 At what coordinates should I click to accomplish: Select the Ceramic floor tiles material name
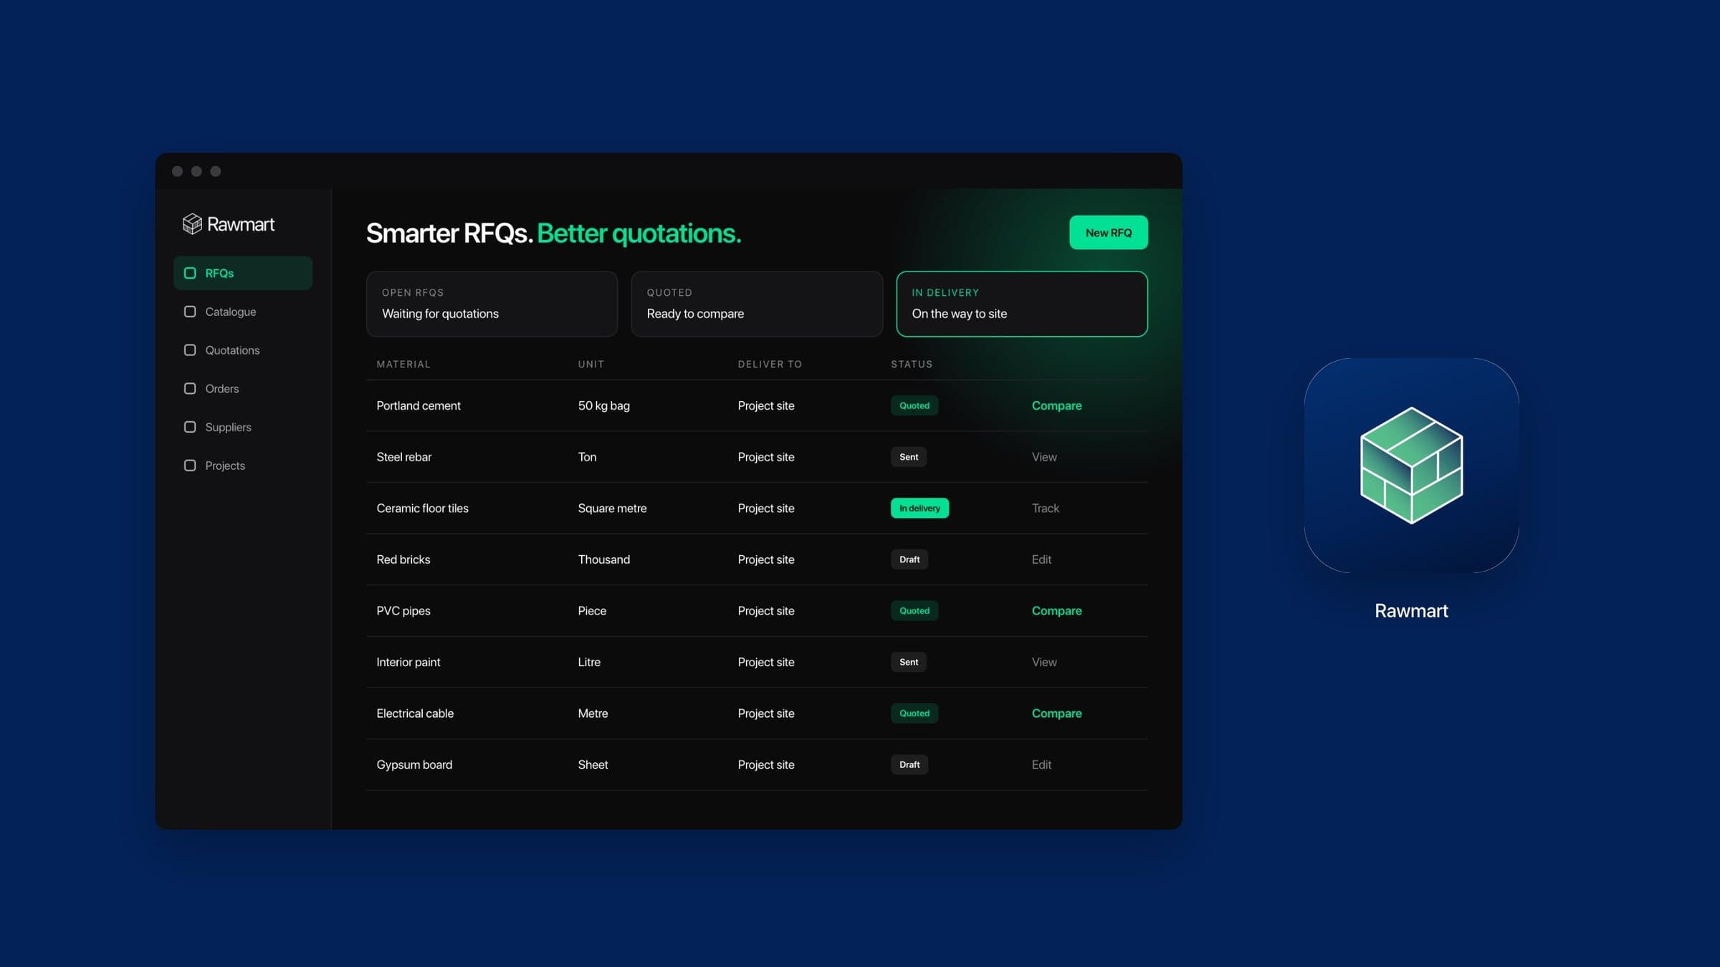[x=422, y=508]
